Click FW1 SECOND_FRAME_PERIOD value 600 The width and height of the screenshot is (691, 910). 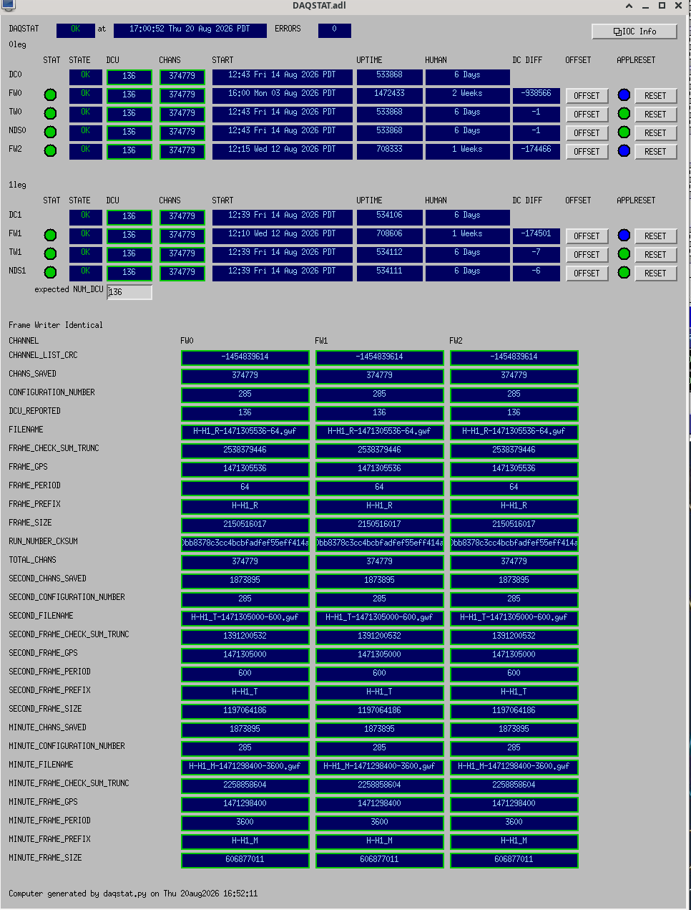[x=379, y=673]
